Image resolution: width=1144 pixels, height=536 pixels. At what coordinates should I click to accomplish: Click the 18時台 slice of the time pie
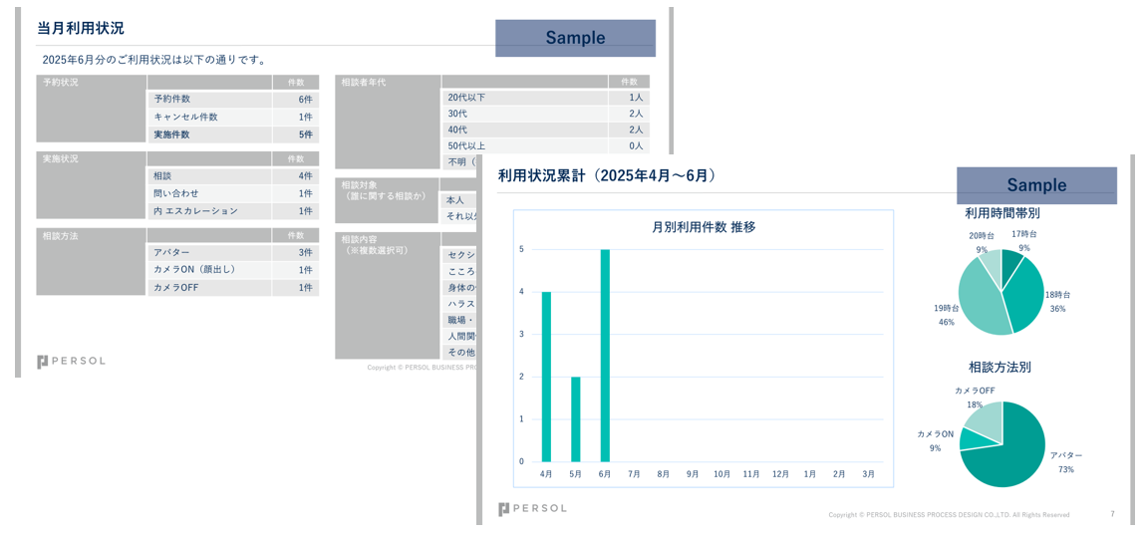(x=1024, y=294)
